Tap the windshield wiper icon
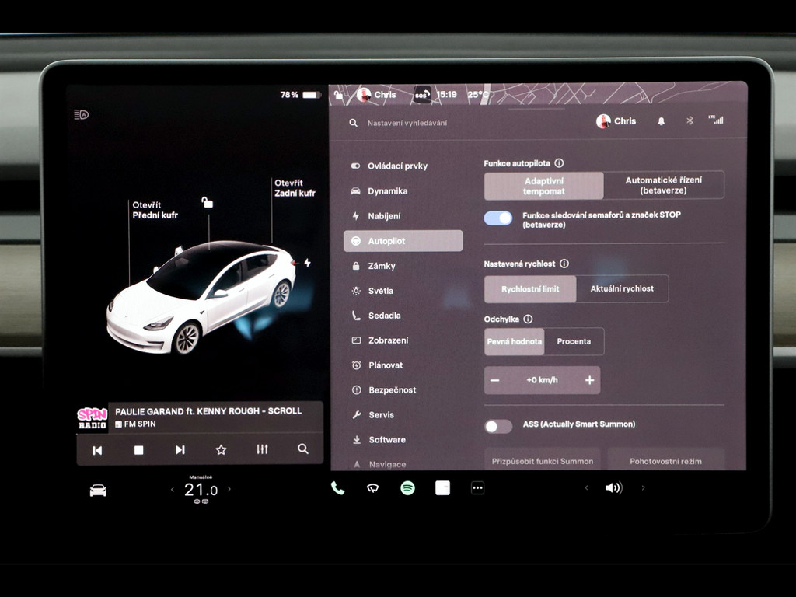This screenshot has height=597, width=796. (372, 488)
